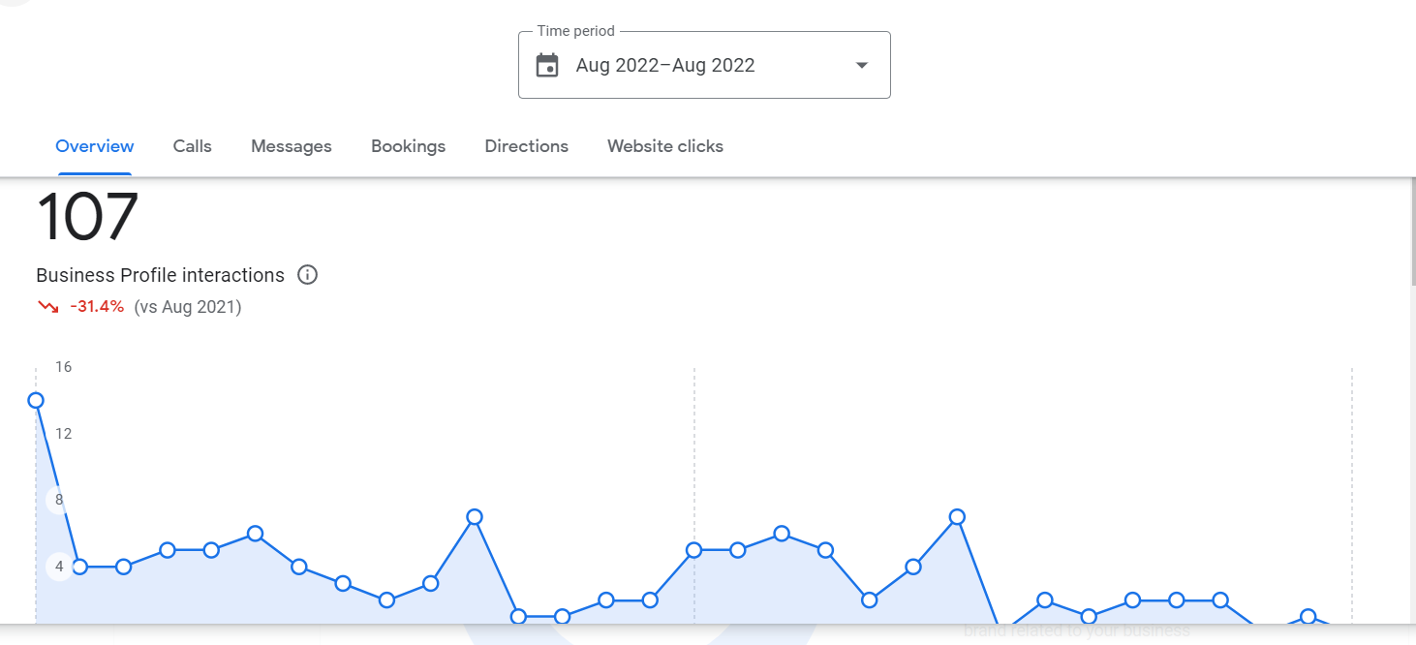The image size is (1416, 645).
Task: Click the 4 label on the y-axis
Action: (x=59, y=567)
